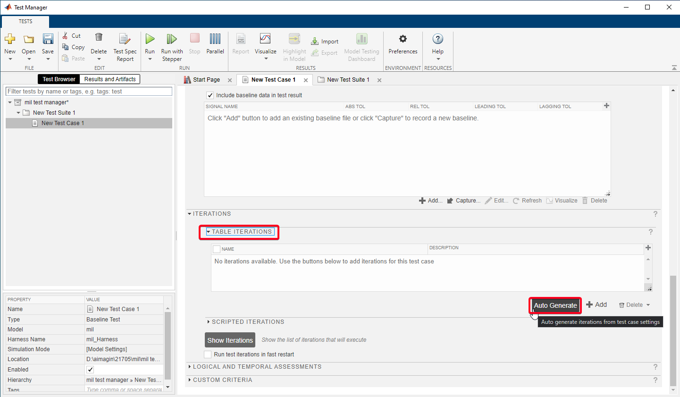680x397 pixels.
Task: Switch to Results and Artifacts tab
Action: click(110, 79)
